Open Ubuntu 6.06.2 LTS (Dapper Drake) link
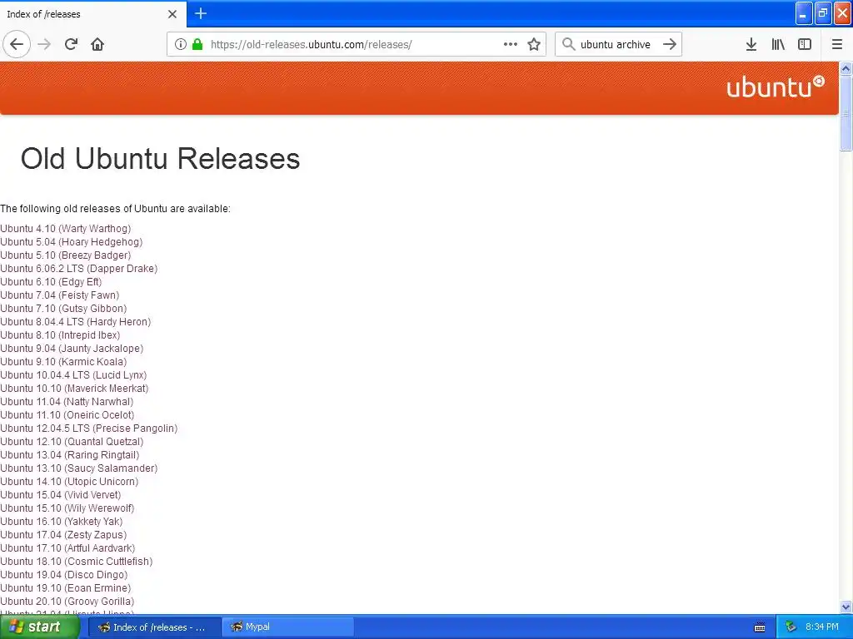Viewport: 853px width, 639px height. click(x=79, y=269)
